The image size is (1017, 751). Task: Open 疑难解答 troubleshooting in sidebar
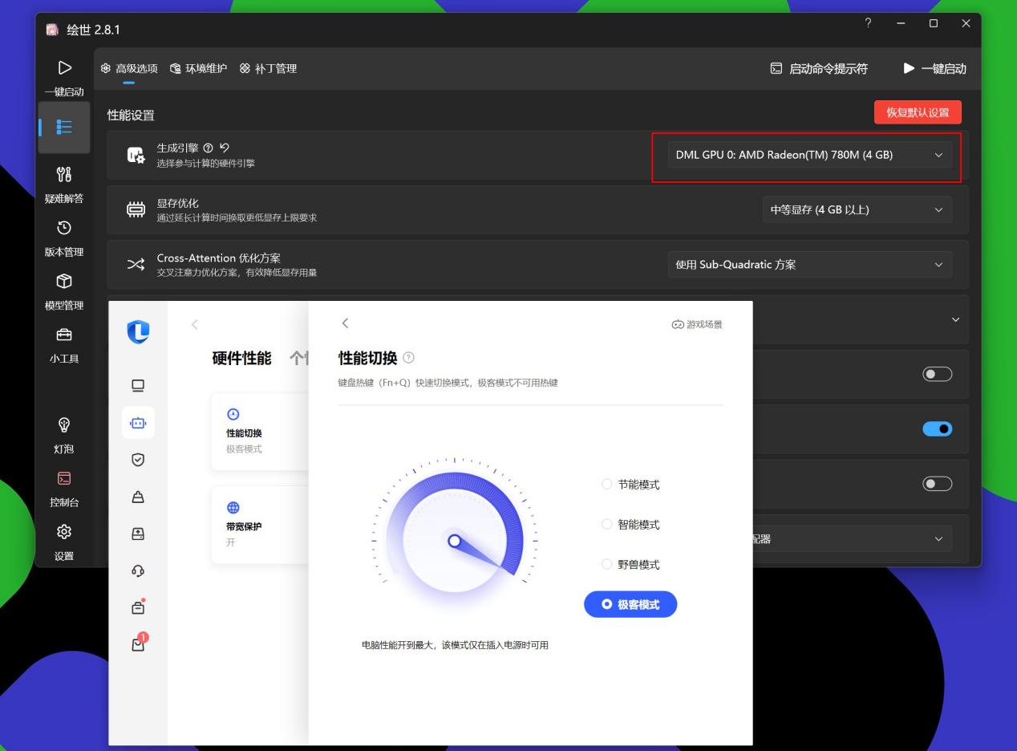(64, 184)
